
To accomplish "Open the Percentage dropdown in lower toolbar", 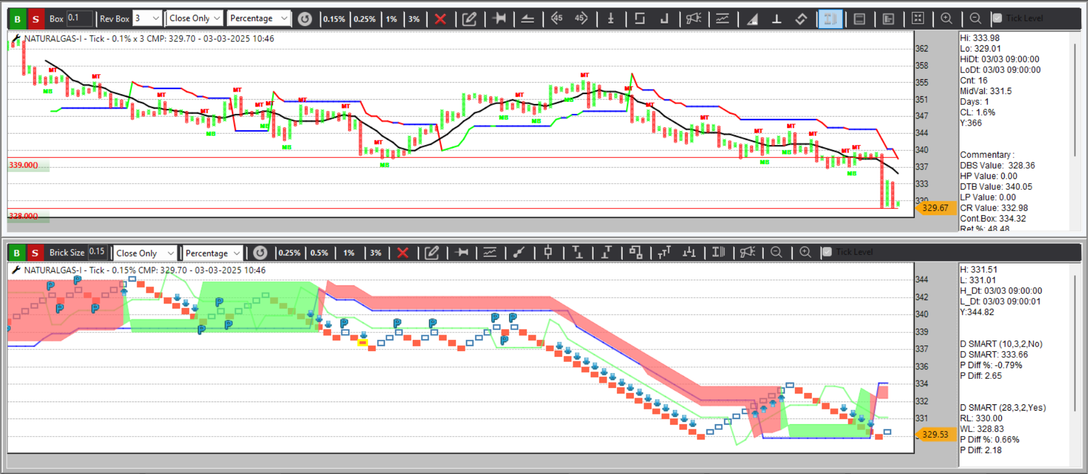I will 213,253.
